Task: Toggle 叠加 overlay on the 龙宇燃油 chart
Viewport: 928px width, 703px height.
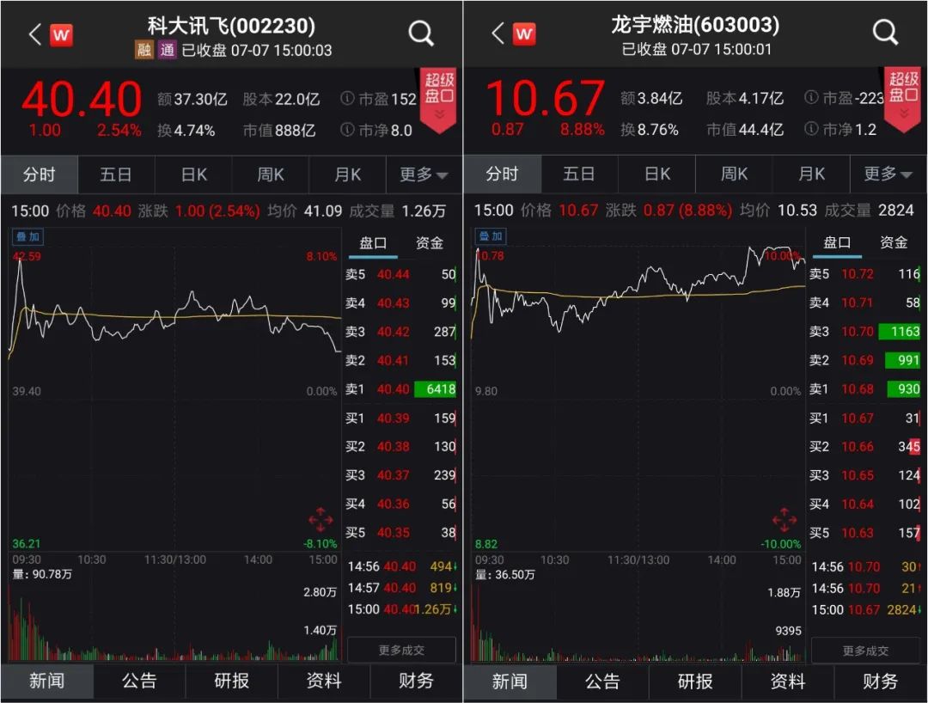Action: click(x=491, y=236)
